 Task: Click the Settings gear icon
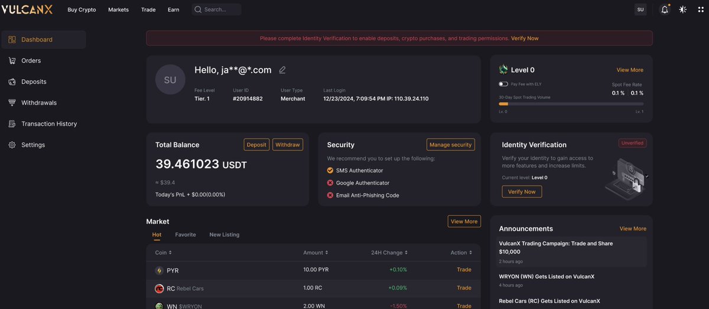(x=12, y=145)
